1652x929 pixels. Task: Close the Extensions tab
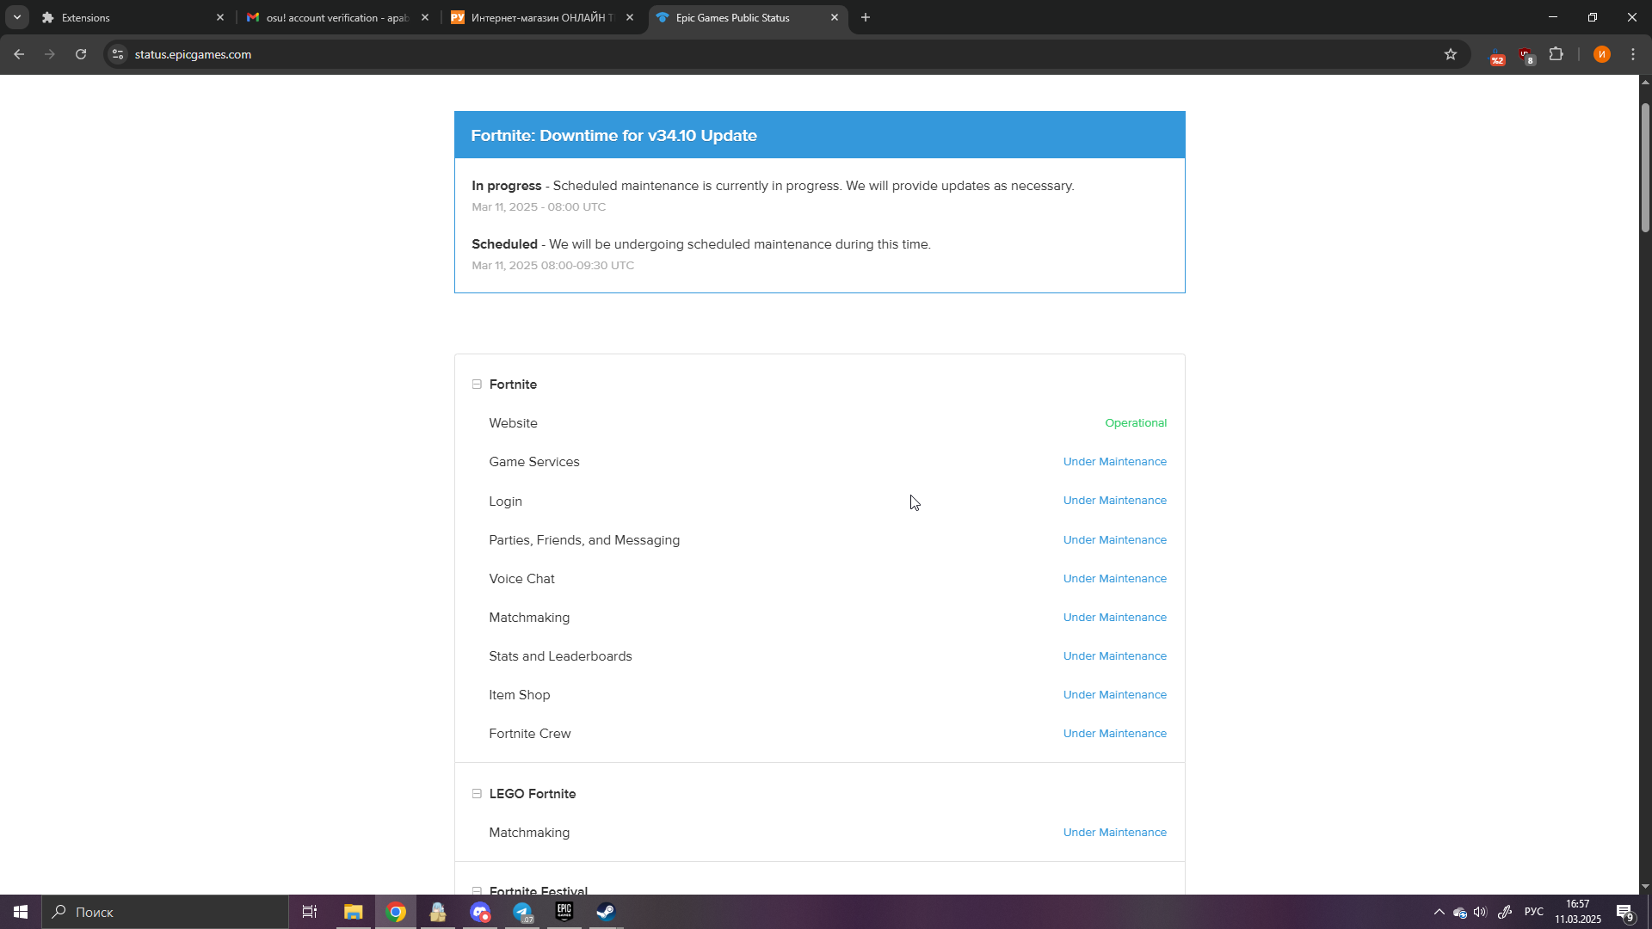pos(219,17)
